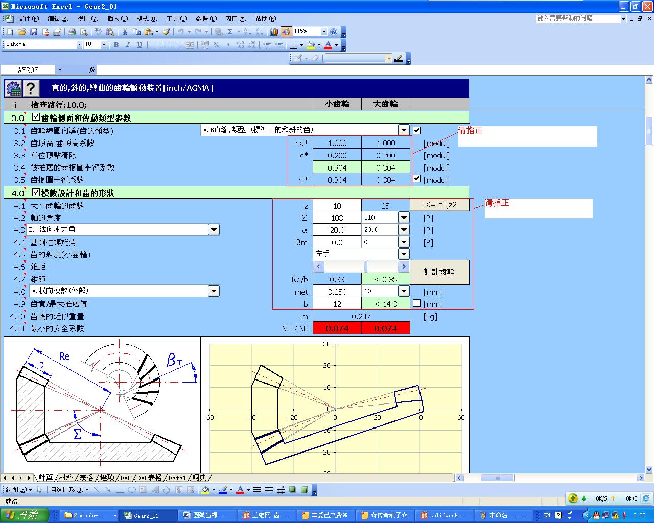Viewport: 654px width, 523px height.
Task: Open the 左手 hand direction dropdown
Action: (404, 254)
